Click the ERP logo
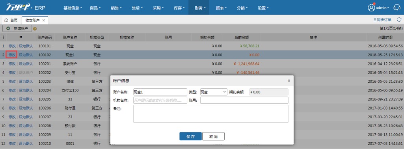404x149 pixels. point(26,7)
